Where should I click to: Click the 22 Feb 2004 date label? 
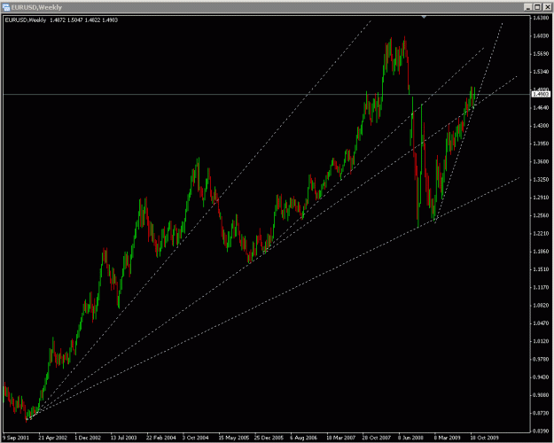160,438
